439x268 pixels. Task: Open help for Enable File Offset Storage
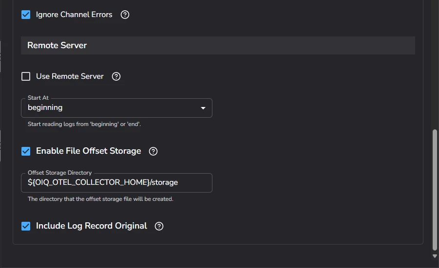153,151
